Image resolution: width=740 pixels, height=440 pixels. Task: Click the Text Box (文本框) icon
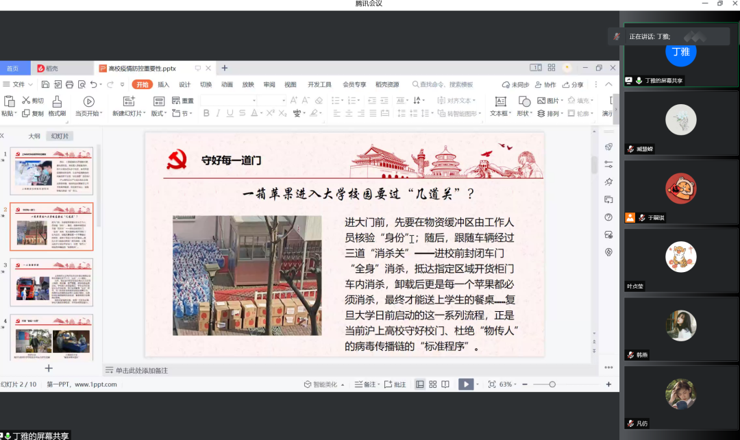(500, 101)
